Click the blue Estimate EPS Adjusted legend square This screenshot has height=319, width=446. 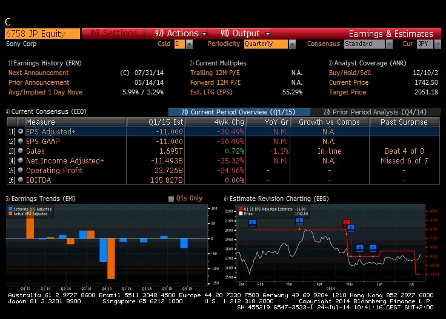(x=10, y=209)
